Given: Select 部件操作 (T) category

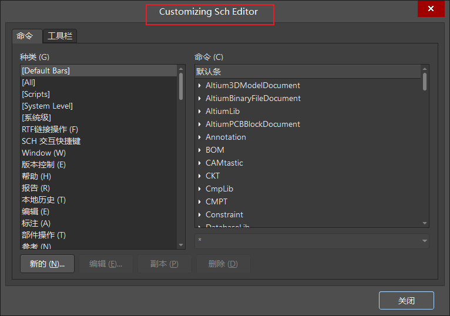Looking at the screenshot, I should coord(99,236).
